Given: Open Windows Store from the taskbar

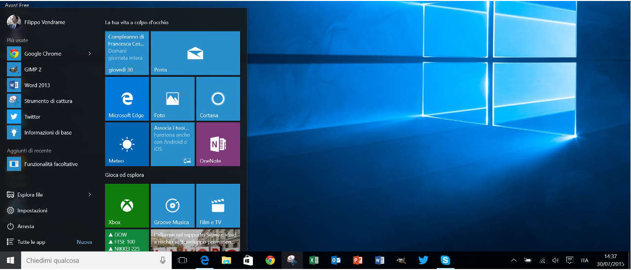Looking at the screenshot, I should click(248, 260).
